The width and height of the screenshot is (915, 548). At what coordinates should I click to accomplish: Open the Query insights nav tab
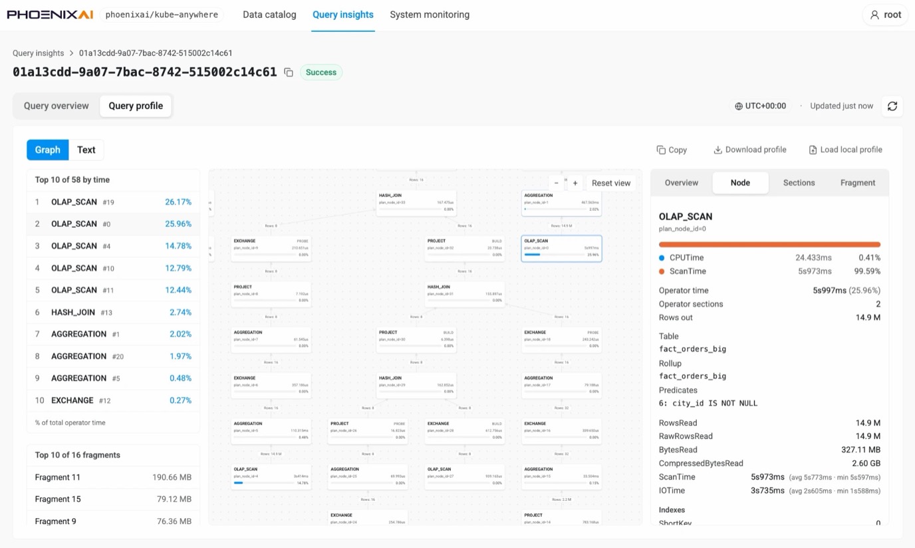click(343, 15)
